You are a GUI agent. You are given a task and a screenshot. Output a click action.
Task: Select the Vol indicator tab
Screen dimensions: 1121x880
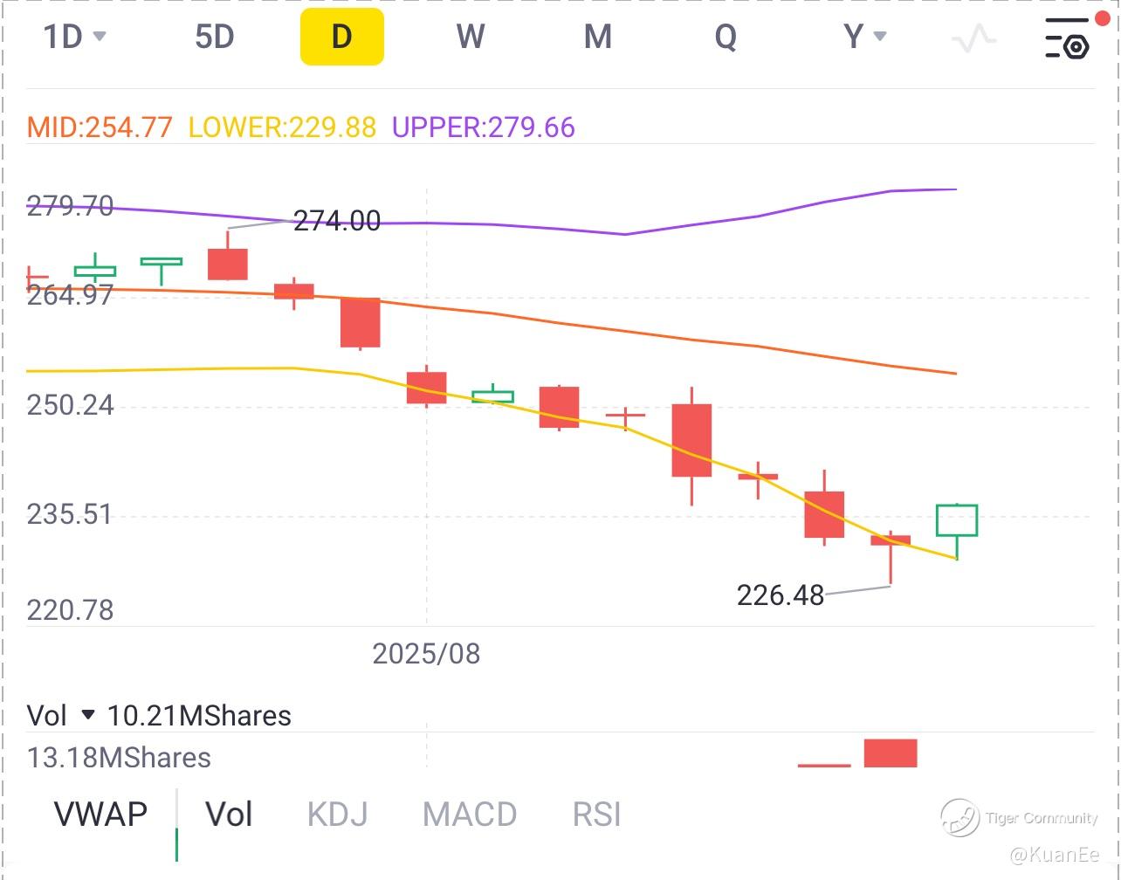click(x=229, y=814)
